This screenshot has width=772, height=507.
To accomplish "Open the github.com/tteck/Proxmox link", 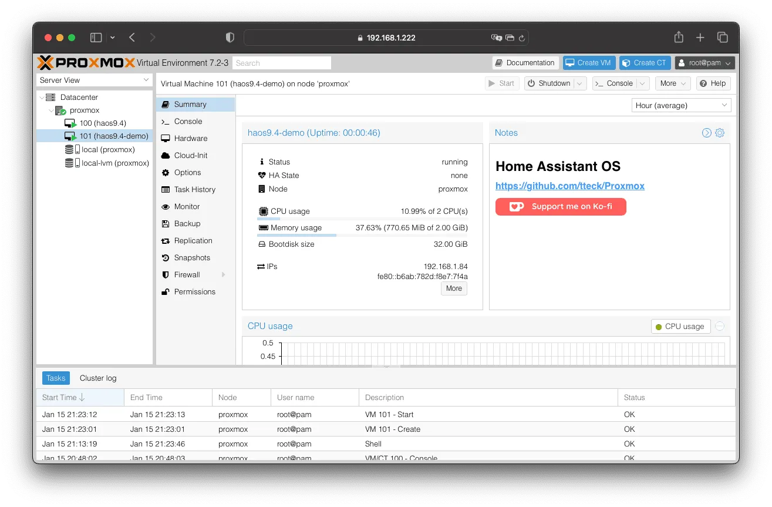I will click(x=570, y=186).
